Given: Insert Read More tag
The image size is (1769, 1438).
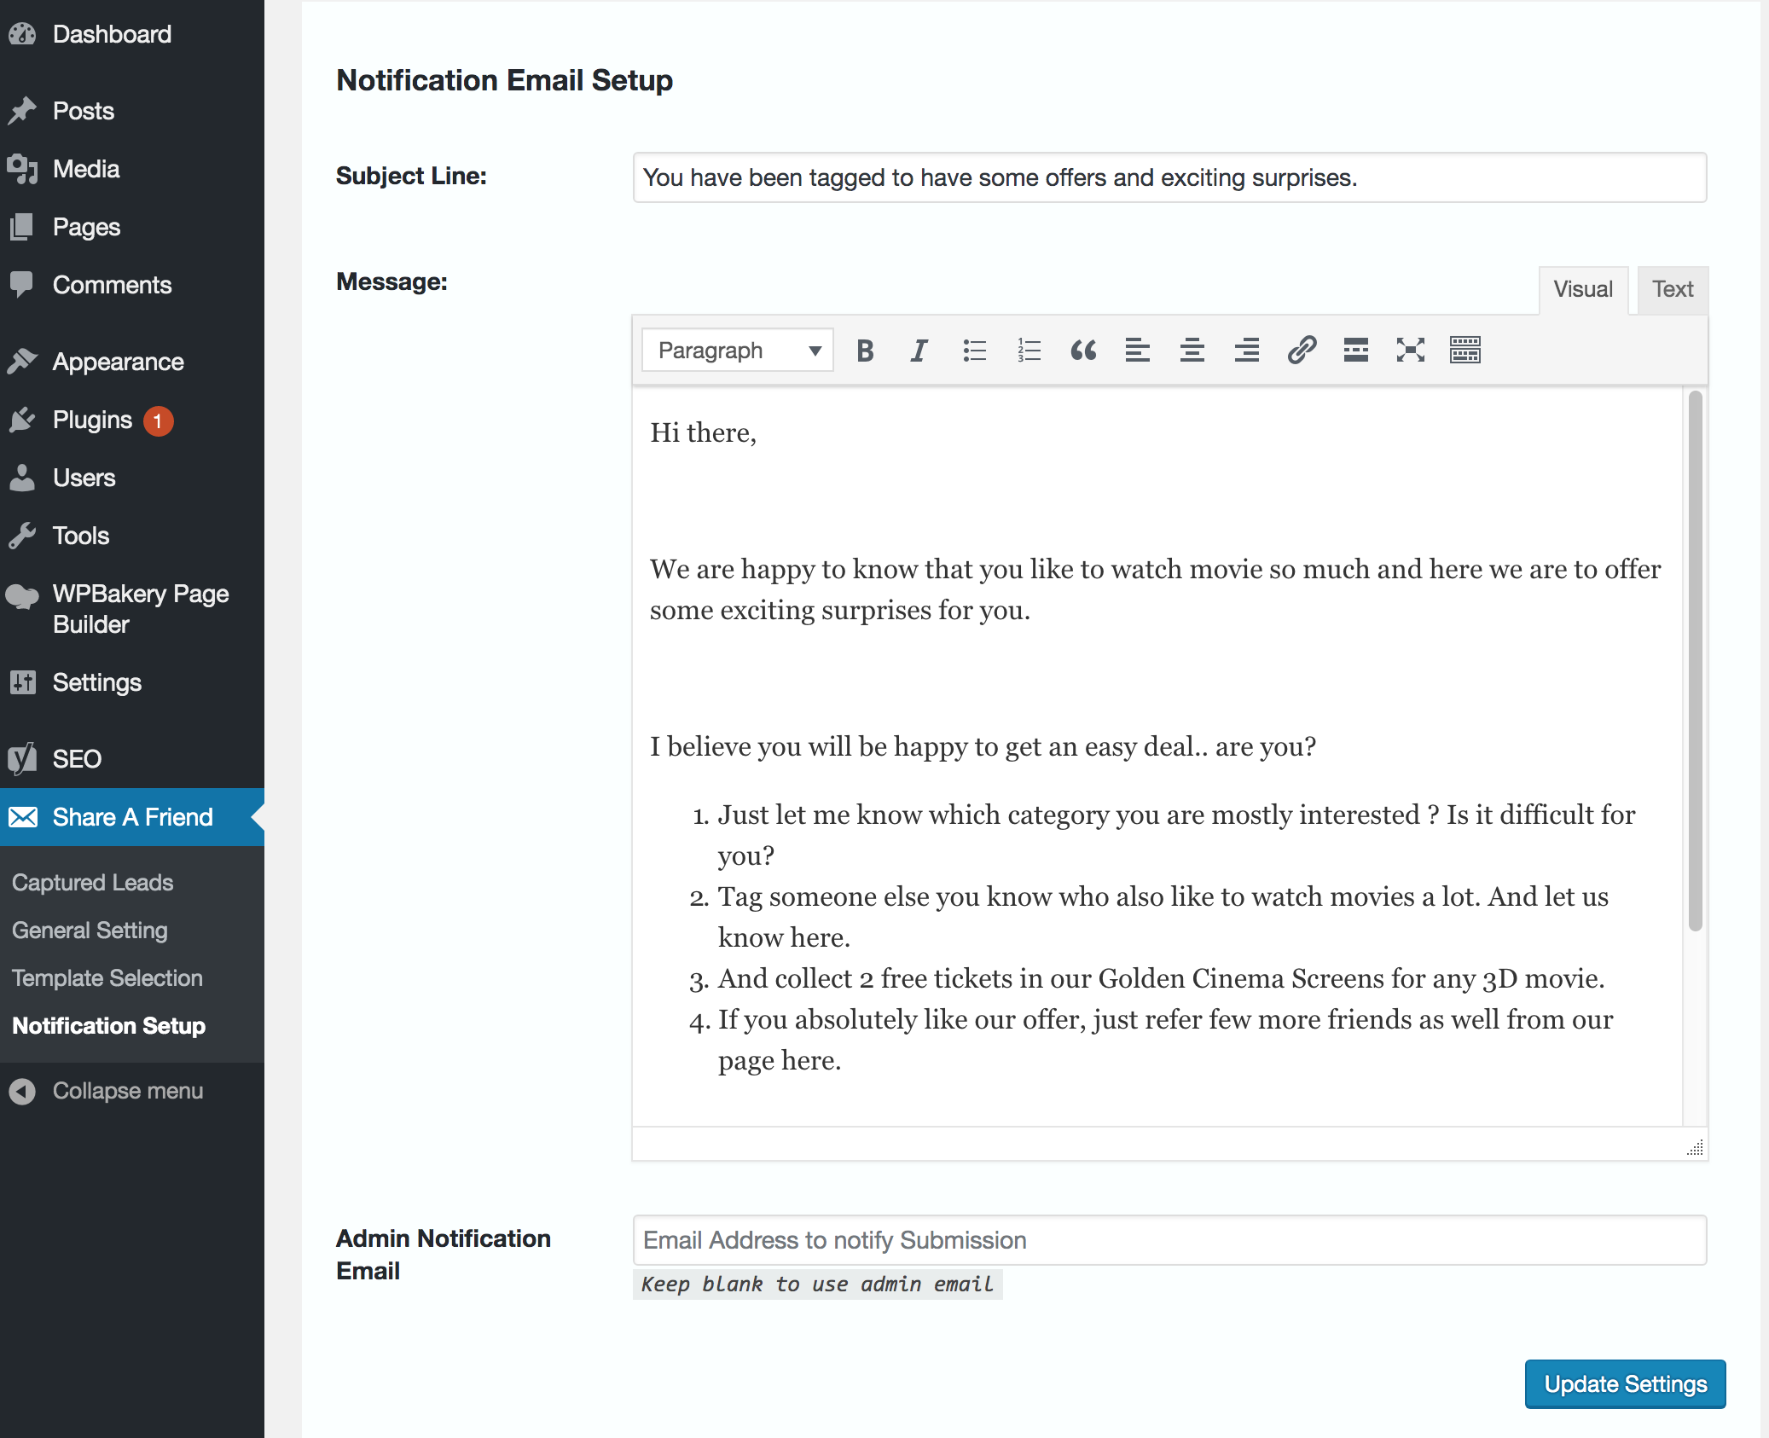Looking at the screenshot, I should click(x=1355, y=351).
